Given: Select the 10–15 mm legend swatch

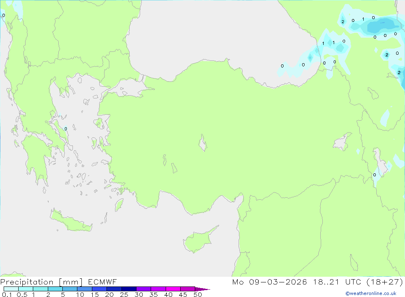Looking at the screenshot, I should pos(85,289).
